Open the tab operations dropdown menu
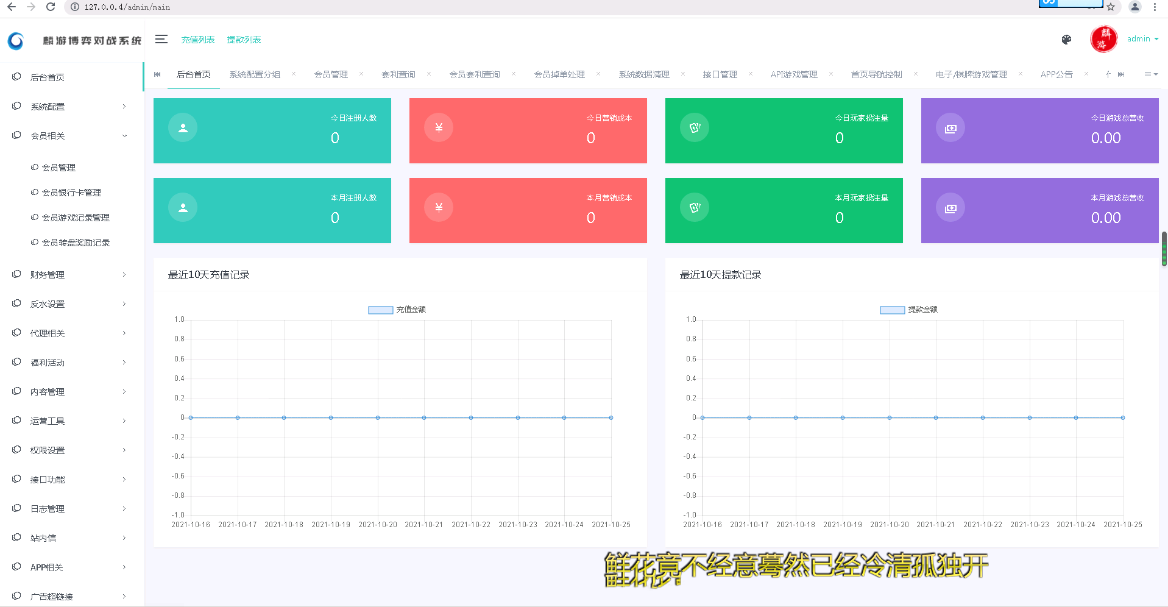1168x607 pixels. click(1150, 74)
